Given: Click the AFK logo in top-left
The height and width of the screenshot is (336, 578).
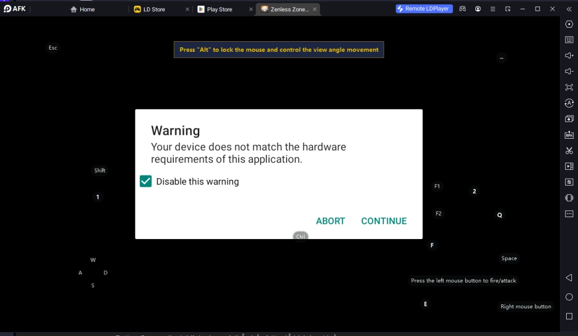Looking at the screenshot, I should [15, 8].
